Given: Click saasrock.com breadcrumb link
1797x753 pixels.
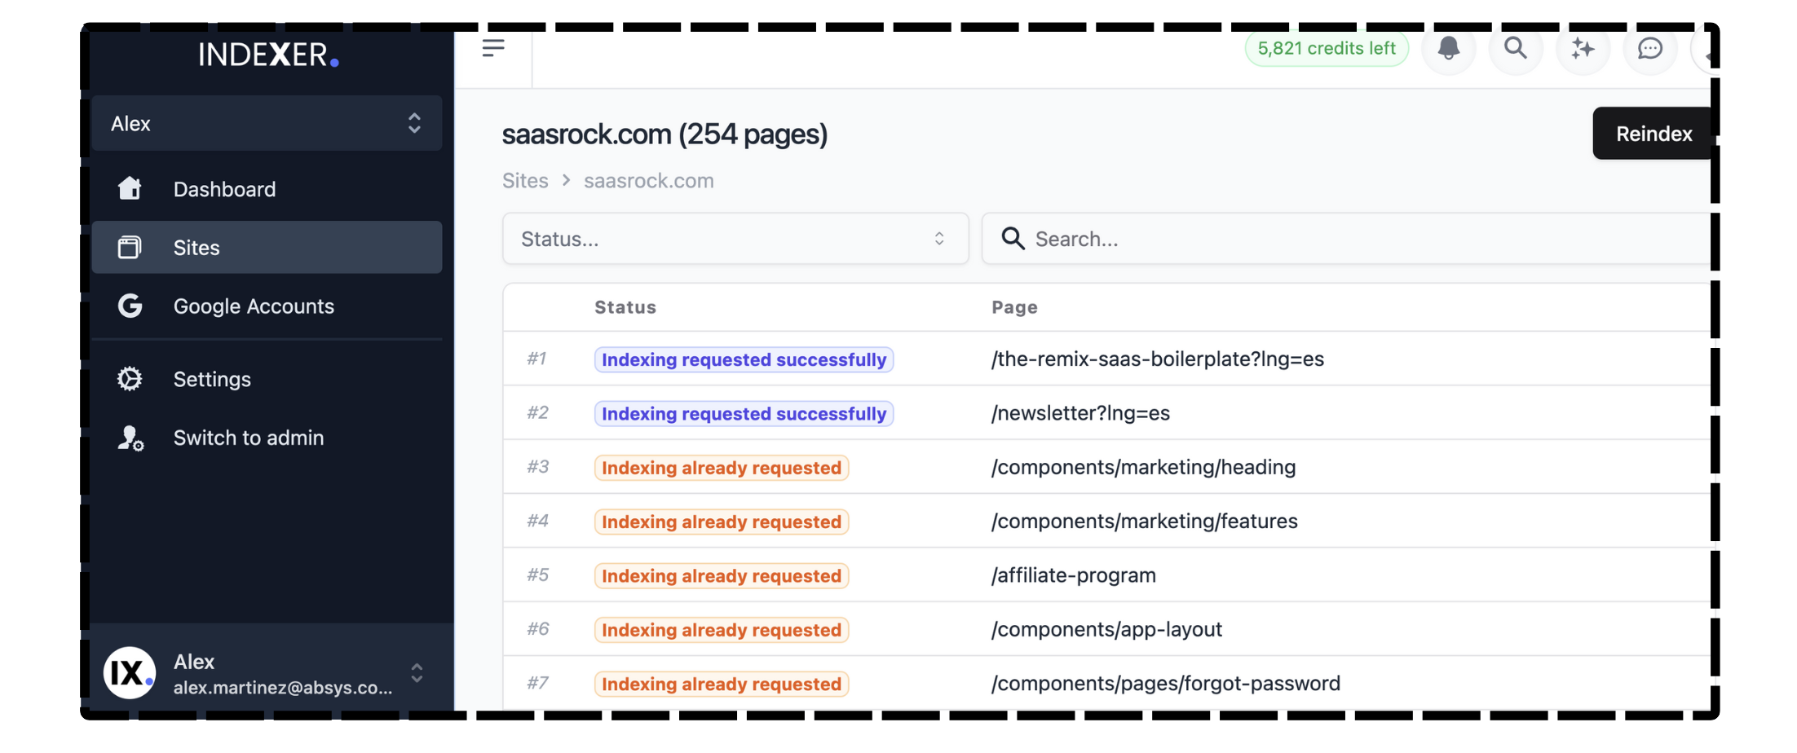Looking at the screenshot, I should pos(648,180).
